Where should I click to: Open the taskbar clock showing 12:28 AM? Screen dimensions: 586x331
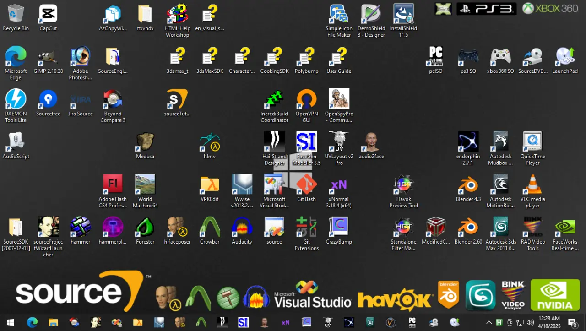[549, 322]
